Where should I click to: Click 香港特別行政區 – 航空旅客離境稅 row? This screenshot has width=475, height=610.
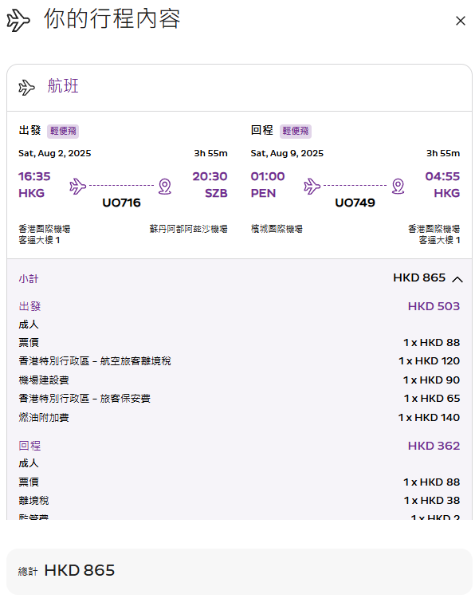click(239, 361)
